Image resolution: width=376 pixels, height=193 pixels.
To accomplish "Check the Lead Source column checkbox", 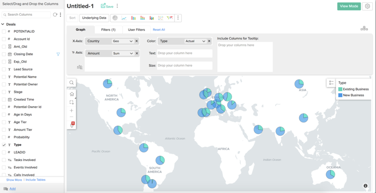I will pyautogui.click(x=4, y=69).
